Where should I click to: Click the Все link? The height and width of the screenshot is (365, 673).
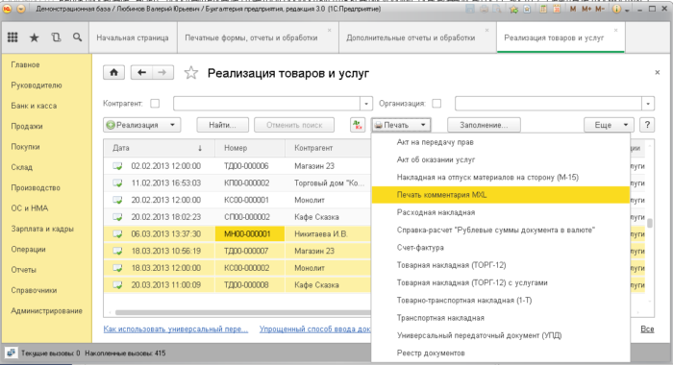(647, 328)
